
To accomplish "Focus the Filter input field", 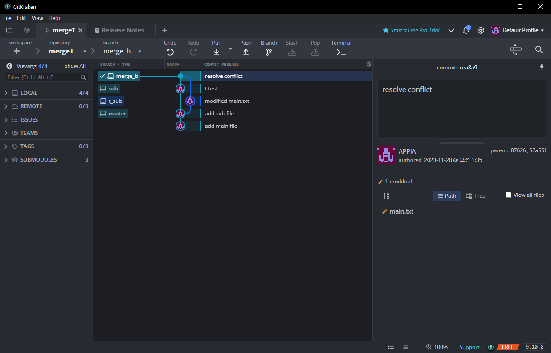I will (46, 77).
